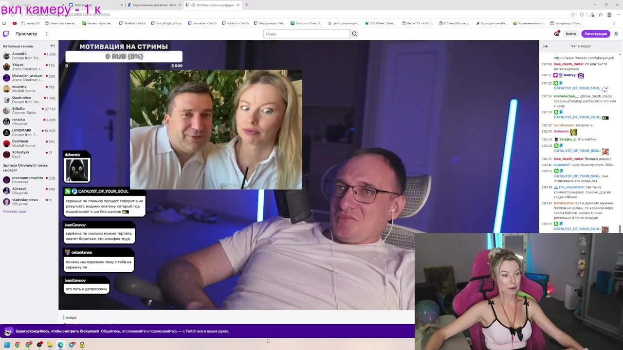Image resolution: width=623 pixels, height=350 pixels.
Task: Open the KitteNat - Twitch bookmark
Action: point(131,23)
